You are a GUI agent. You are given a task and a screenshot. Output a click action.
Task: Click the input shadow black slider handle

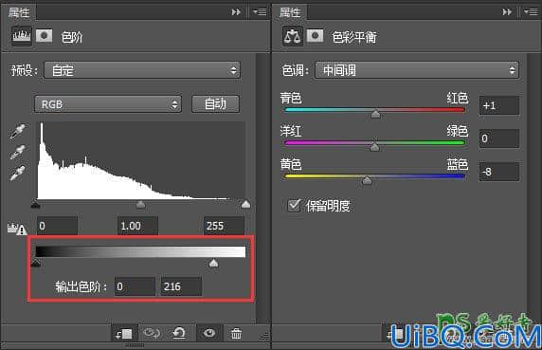(35, 206)
